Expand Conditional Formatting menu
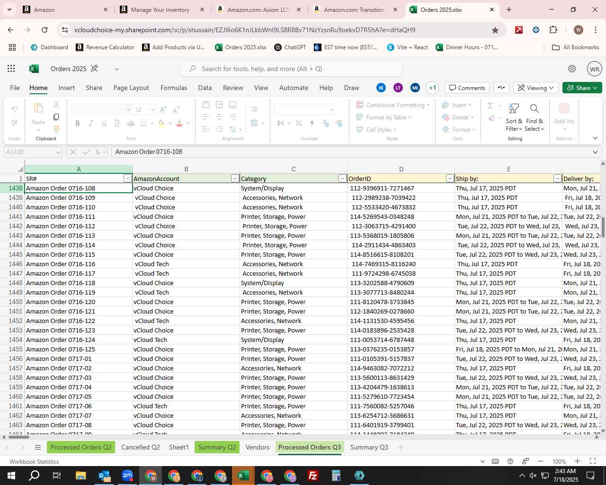This screenshot has width=606, height=485. coord(393,105)
